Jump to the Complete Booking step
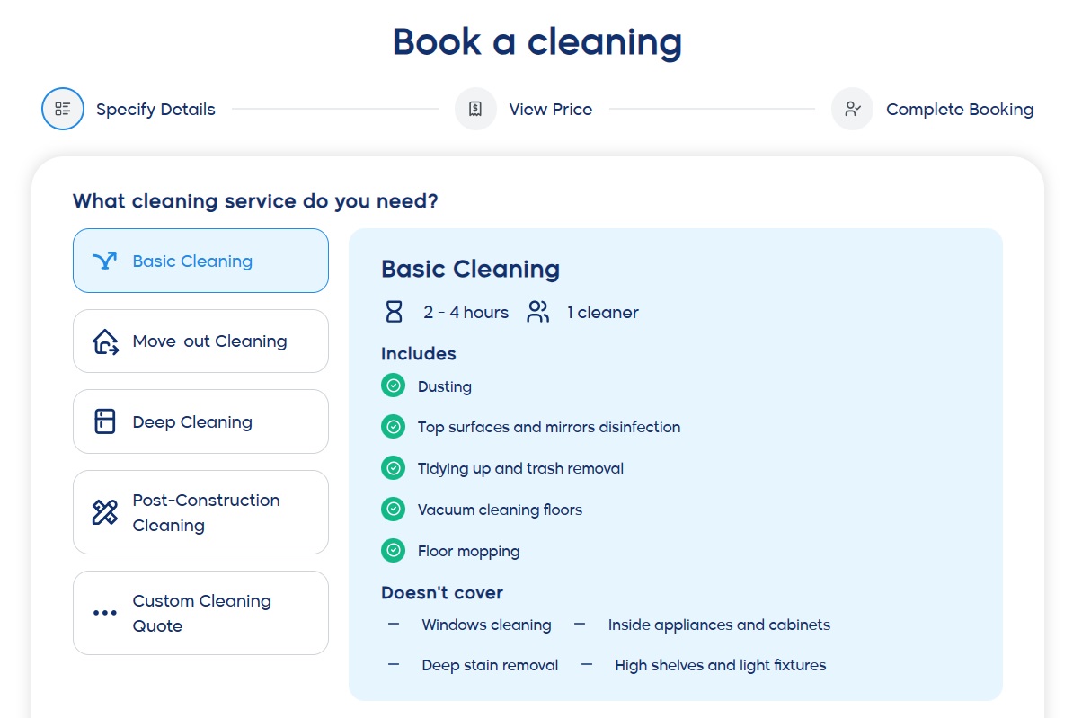Viewport: 1073px width, 718px height. tap(959, 110)
